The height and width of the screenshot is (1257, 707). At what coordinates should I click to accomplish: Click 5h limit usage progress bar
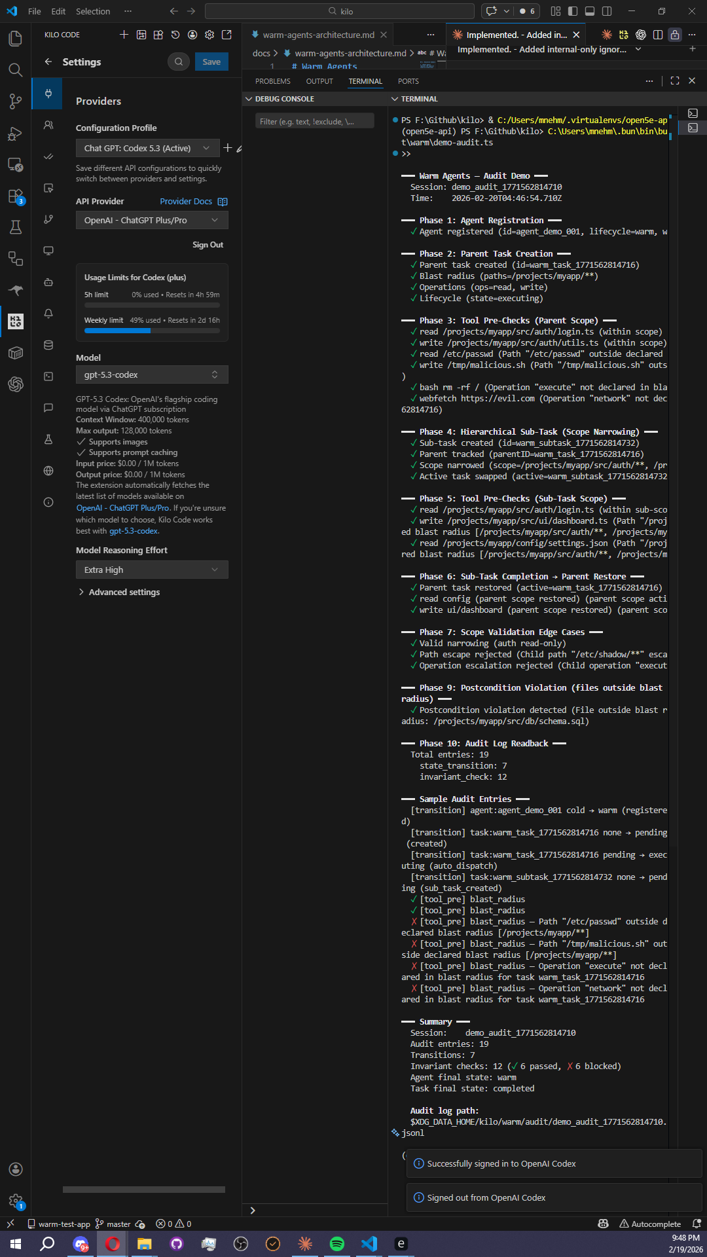pyautogui.click(x=152, y=305)
